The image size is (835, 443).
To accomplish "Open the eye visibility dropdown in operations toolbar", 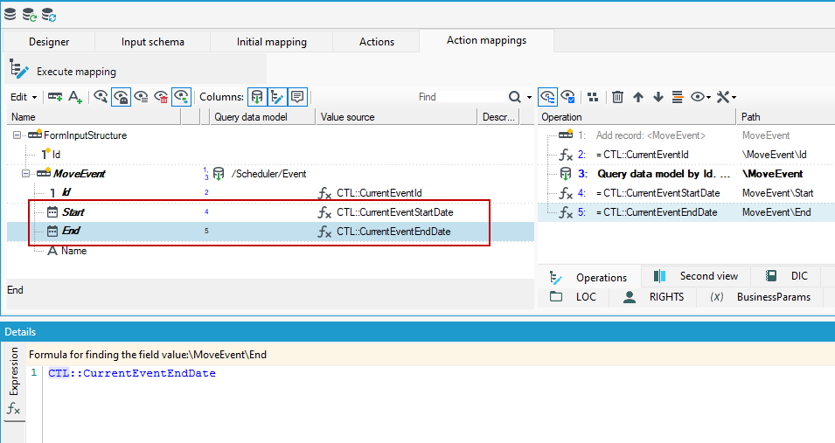I will [701, 97].
